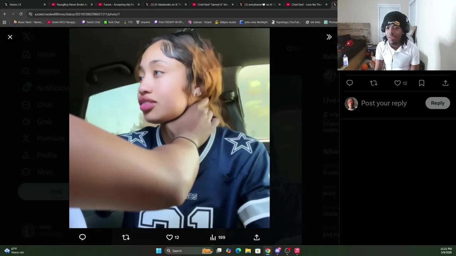Open File Explorer from the taskbar
This screenshot has height=256, width=456.
point(248,251)
